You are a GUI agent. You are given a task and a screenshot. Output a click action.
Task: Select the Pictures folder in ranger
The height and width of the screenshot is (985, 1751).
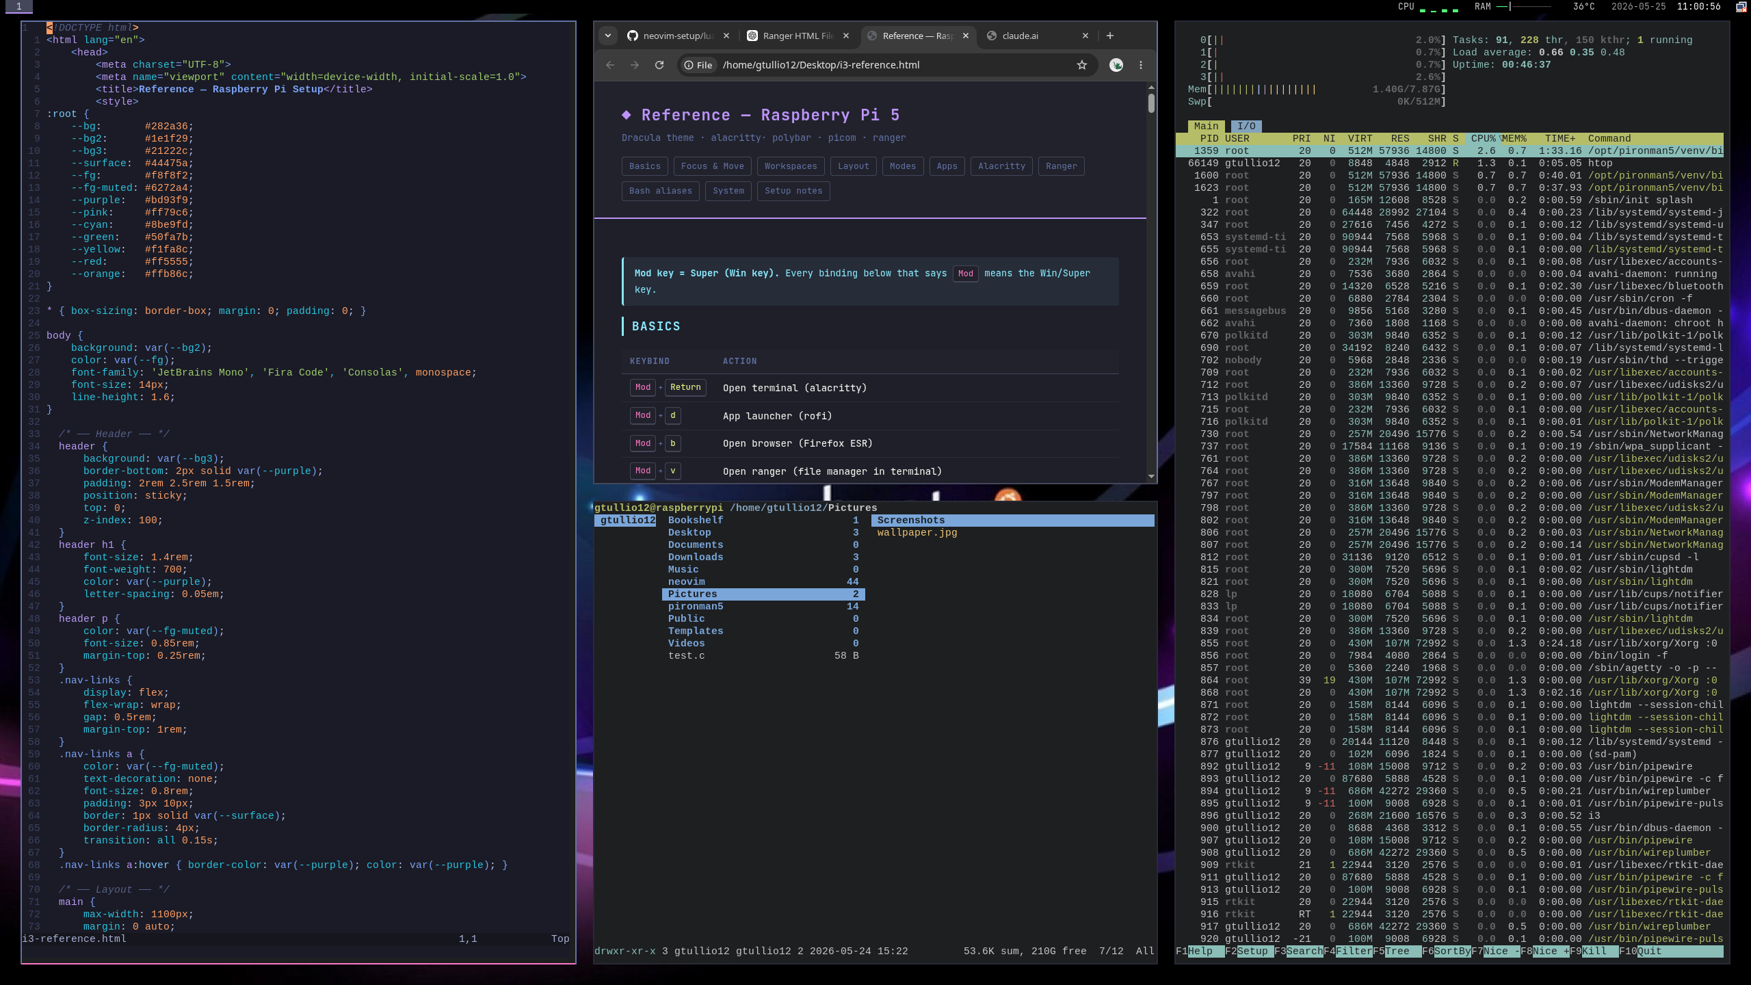coord(763,594)
